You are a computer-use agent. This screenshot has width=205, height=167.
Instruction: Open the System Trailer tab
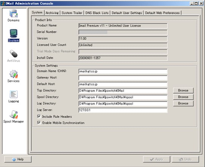coord(72,13)
